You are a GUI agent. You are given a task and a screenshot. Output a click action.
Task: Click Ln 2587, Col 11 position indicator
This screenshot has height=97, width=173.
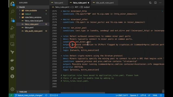click(x=122, y=95)
